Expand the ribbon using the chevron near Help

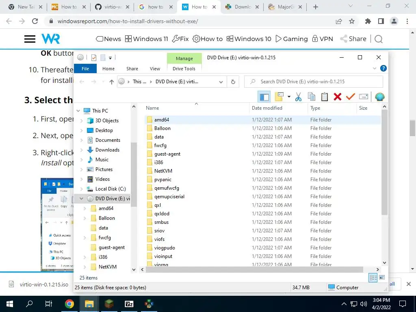pyautogui.click(x=374, y=68)
